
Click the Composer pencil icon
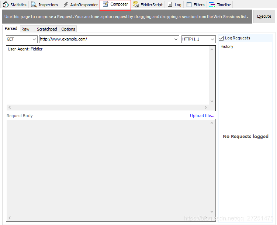[x=105, y=4]
